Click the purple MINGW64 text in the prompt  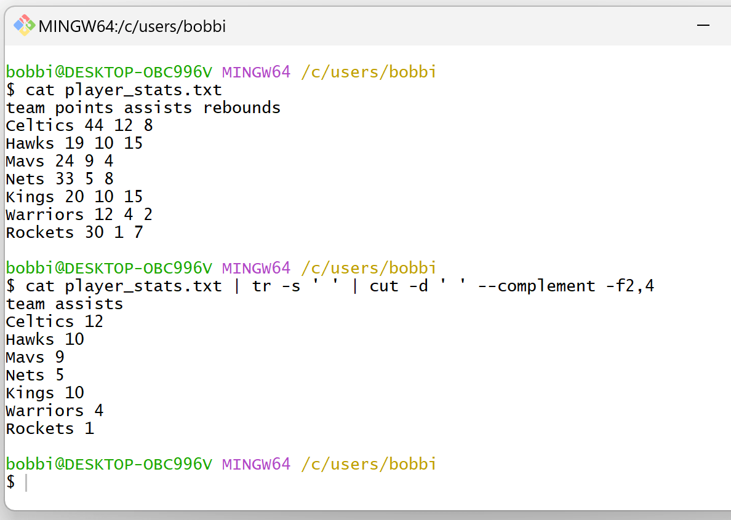(x=255, y=464)
